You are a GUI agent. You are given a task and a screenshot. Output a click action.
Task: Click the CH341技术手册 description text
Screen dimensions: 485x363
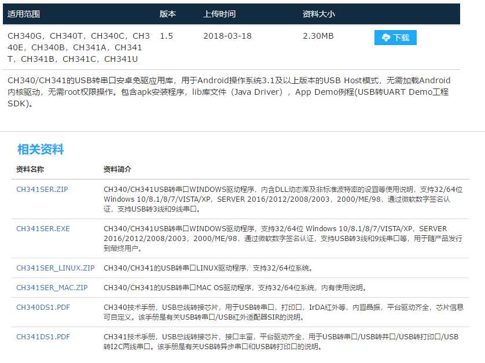pyautogui.click(x=281, y=342)
